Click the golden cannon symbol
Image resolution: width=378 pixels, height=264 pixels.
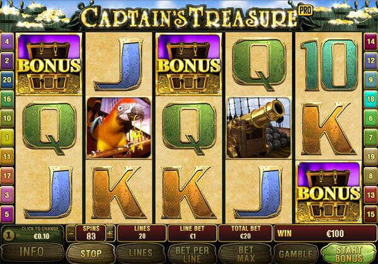point(259,128)
